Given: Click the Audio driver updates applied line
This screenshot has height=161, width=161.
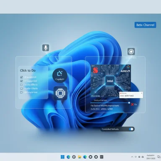Looking at the screenshot, I should pyautogui.click(x=101, y=109).
